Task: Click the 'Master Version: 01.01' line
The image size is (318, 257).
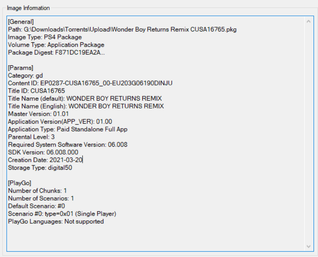Action: click(38, 114)
